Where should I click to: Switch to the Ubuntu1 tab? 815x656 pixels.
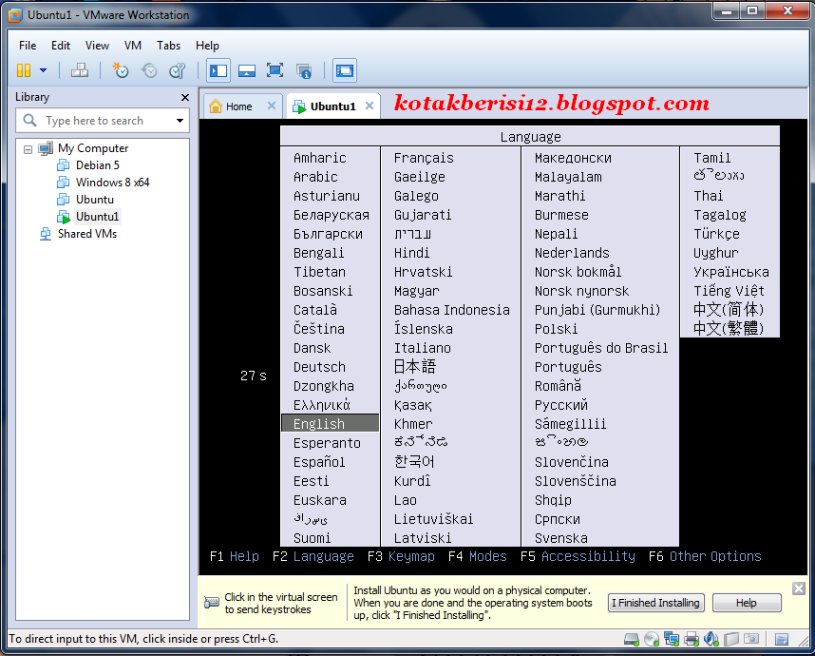(x=332, y=106)
